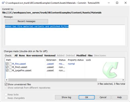
Task: Select the M_Fire.uasset file name
Action: (x=19, y=64)
